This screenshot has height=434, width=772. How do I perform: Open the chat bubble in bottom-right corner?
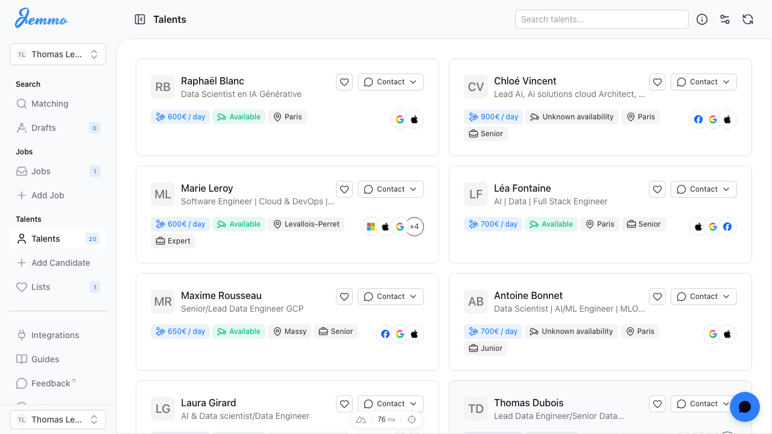744,407
